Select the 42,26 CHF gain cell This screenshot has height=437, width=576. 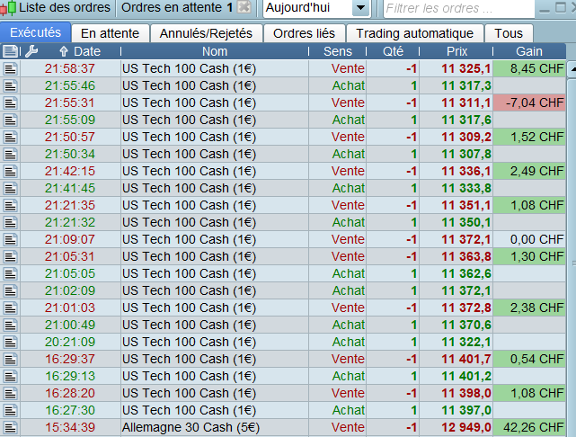(x=529, y=427)
